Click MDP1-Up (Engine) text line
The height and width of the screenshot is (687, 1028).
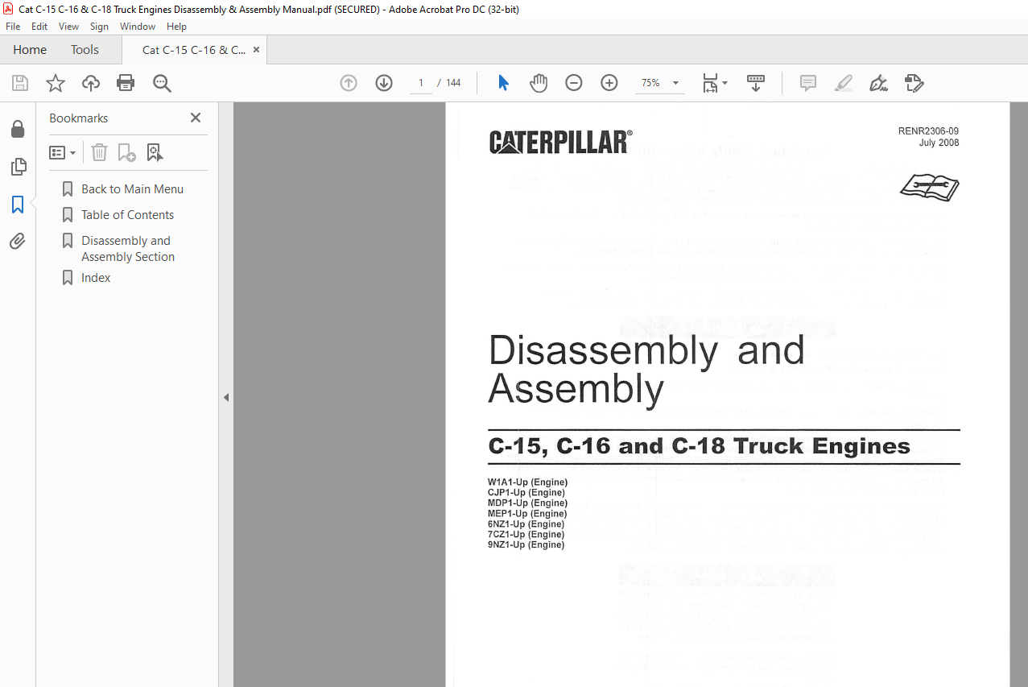click(x=527, y=503)
